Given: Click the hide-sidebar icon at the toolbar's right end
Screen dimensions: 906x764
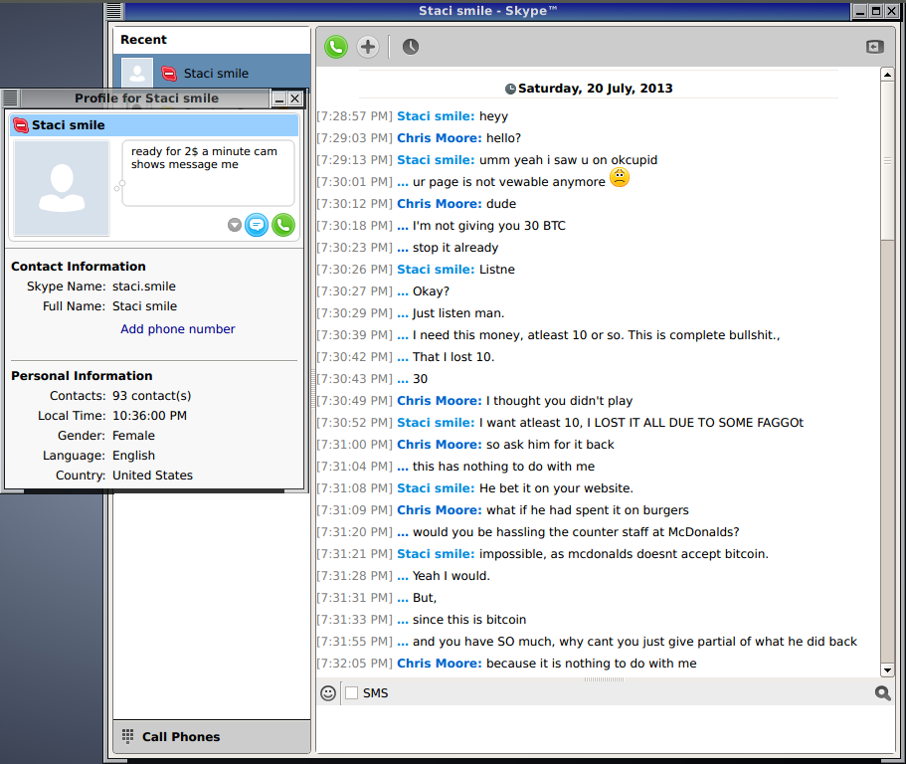Looking at the screenshot, I should click(875, 47).
